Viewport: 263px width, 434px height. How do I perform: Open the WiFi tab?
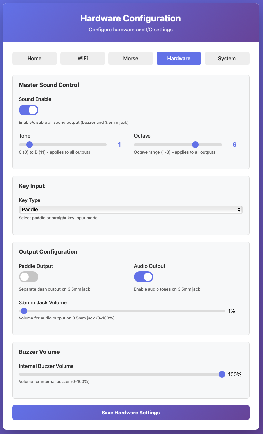coord(83,58)
